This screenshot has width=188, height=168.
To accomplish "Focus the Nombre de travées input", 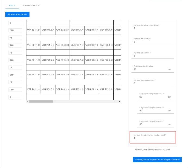I will tap(153, 56).
